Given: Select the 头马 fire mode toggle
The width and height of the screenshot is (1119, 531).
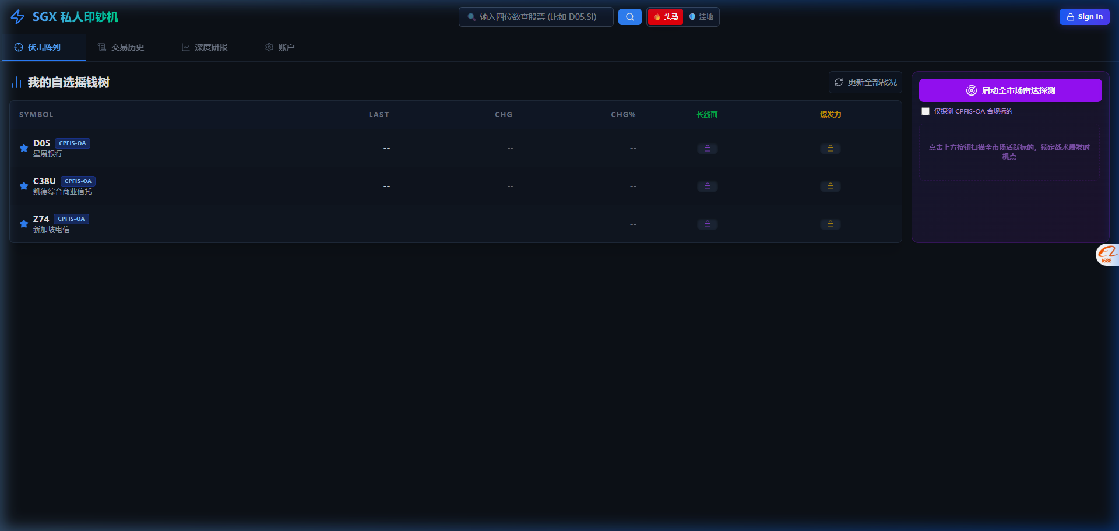Looking at the screenshot, I should (666, 17).
